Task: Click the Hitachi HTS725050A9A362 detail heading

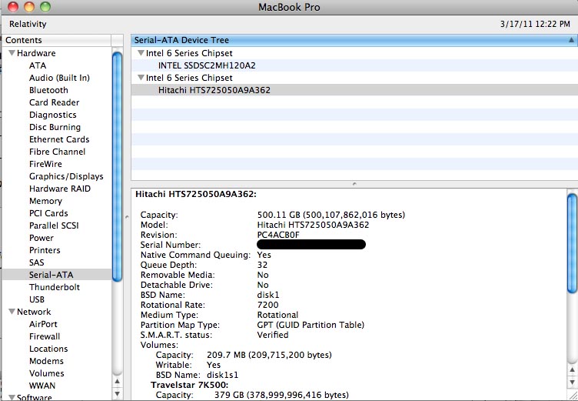Action: (x=196, y=194)
